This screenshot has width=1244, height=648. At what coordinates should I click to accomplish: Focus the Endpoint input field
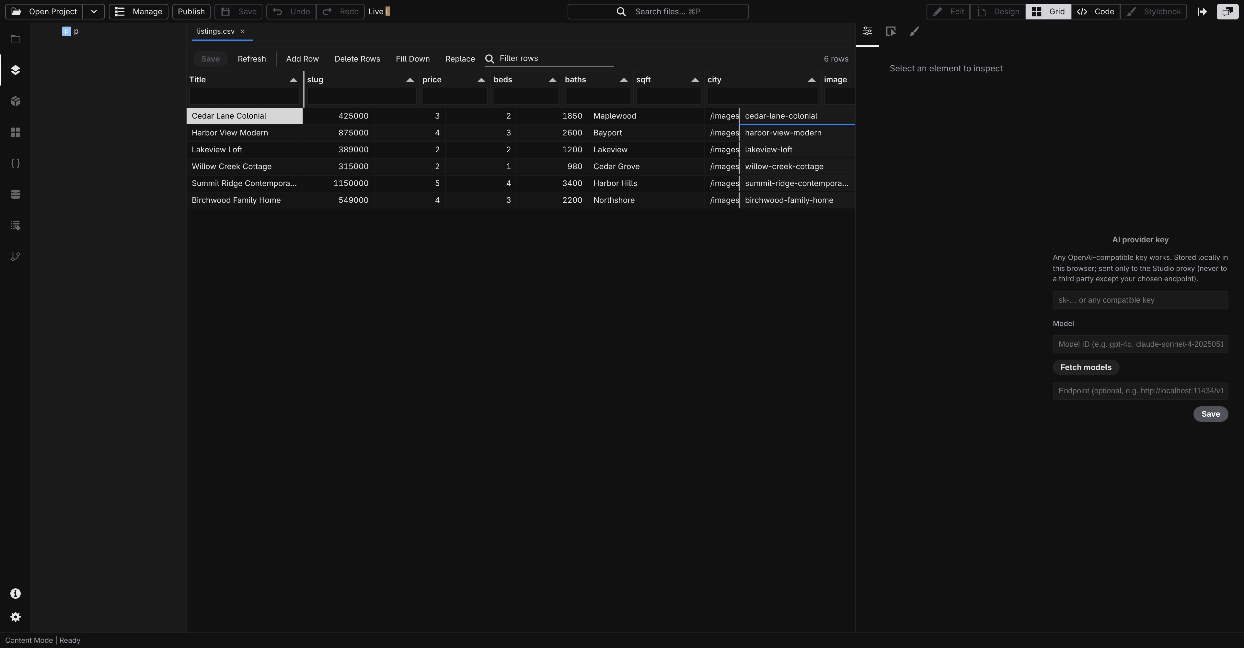click(1140, 391)
